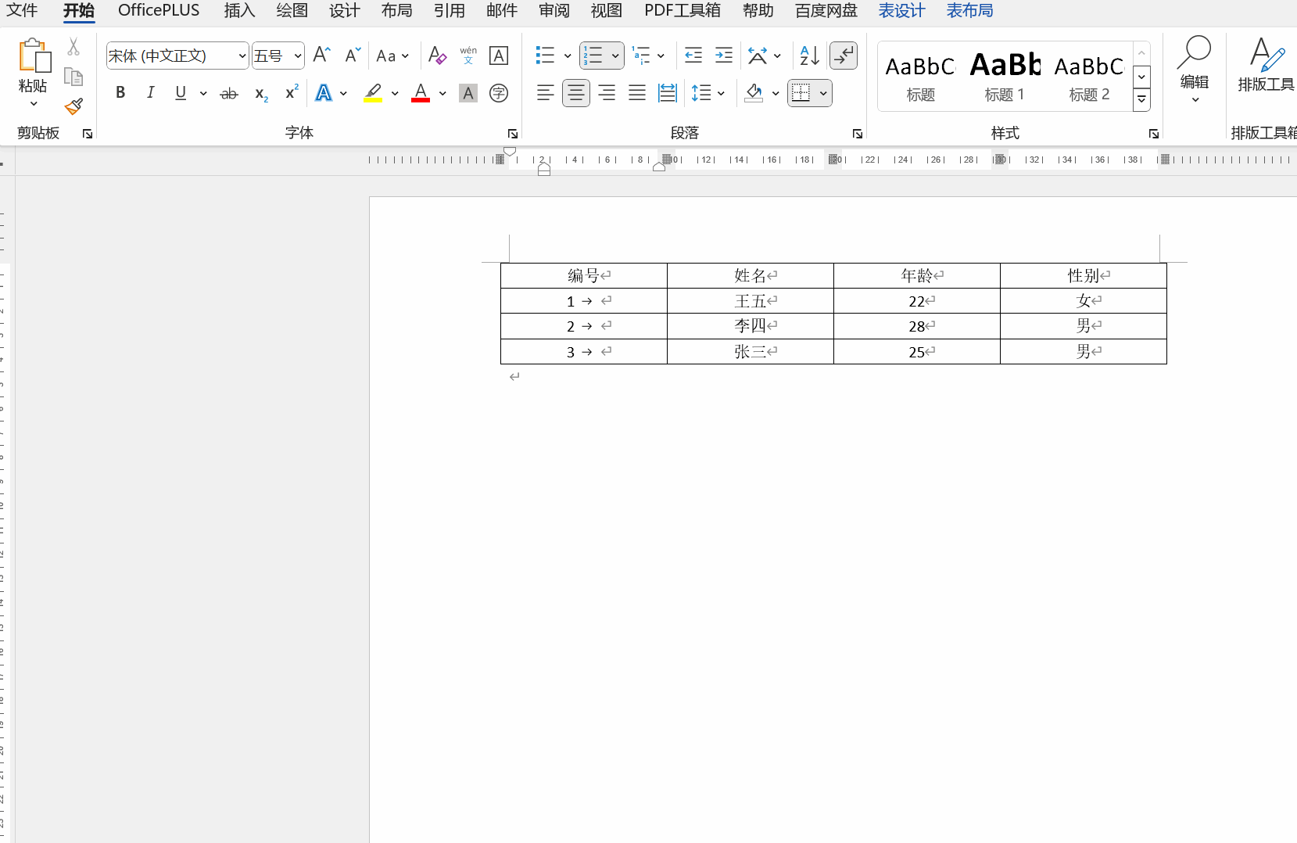1297x843 pixels.
Task: Click the Cut scissors icon
Action: pos(73,47)
